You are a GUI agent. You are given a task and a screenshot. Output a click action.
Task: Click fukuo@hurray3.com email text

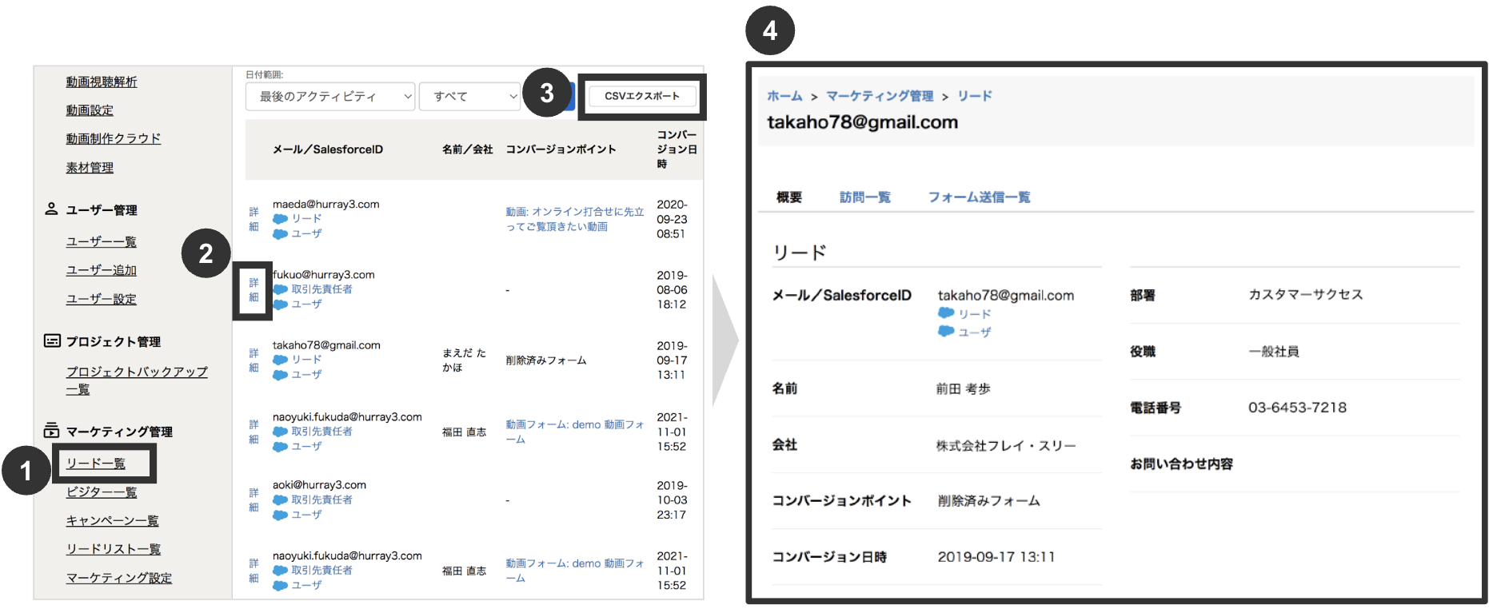point(324,275)
